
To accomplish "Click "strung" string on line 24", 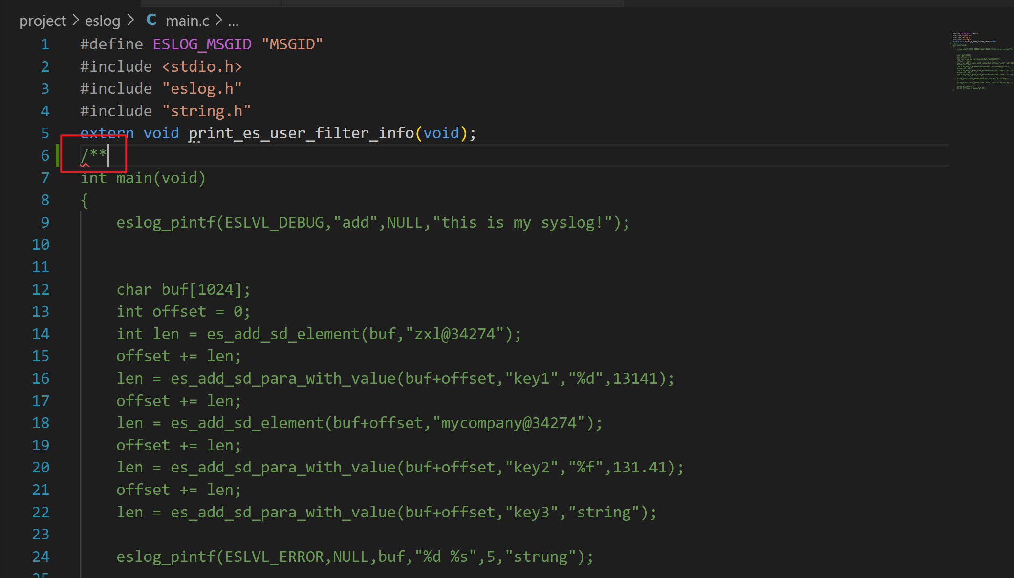I will pos(540,557).
